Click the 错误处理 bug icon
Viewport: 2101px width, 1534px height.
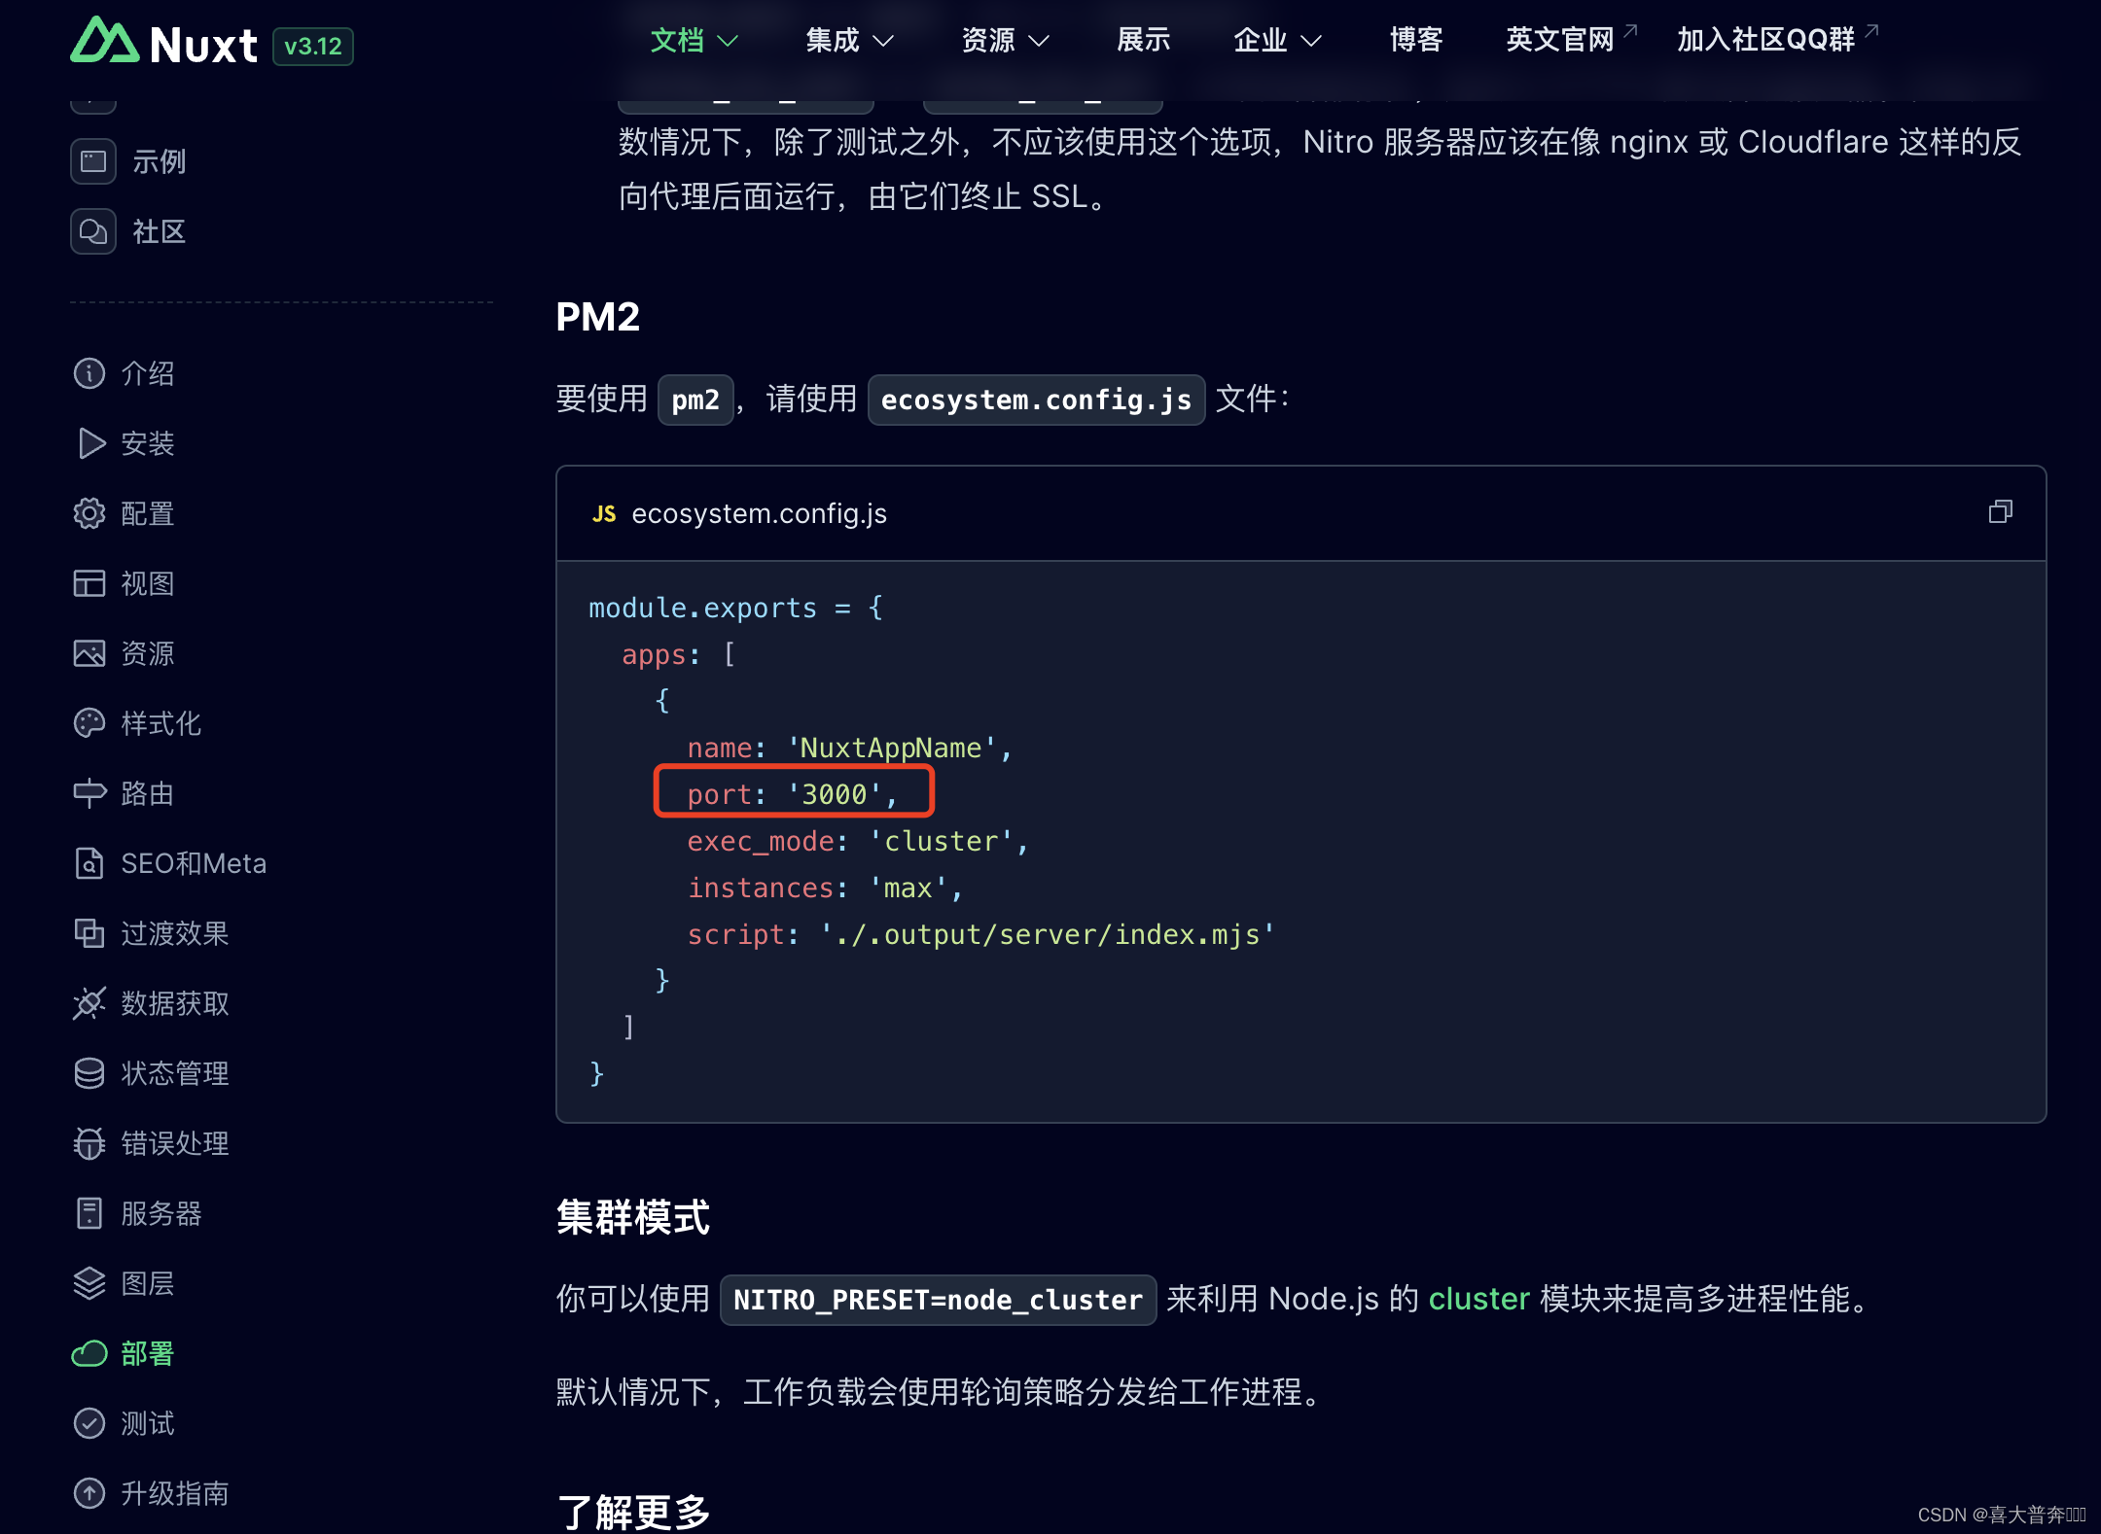pos(89,1143)
